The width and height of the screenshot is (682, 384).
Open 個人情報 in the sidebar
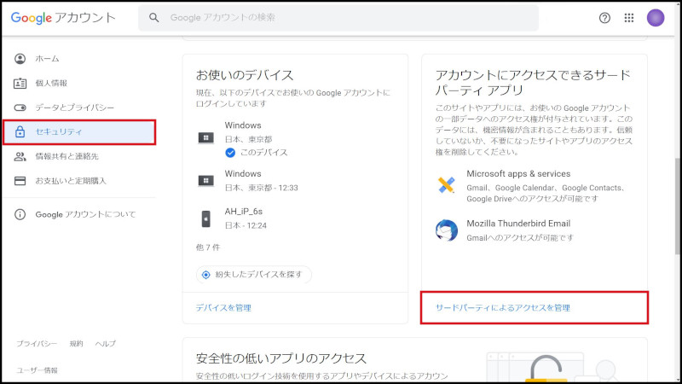51,83
